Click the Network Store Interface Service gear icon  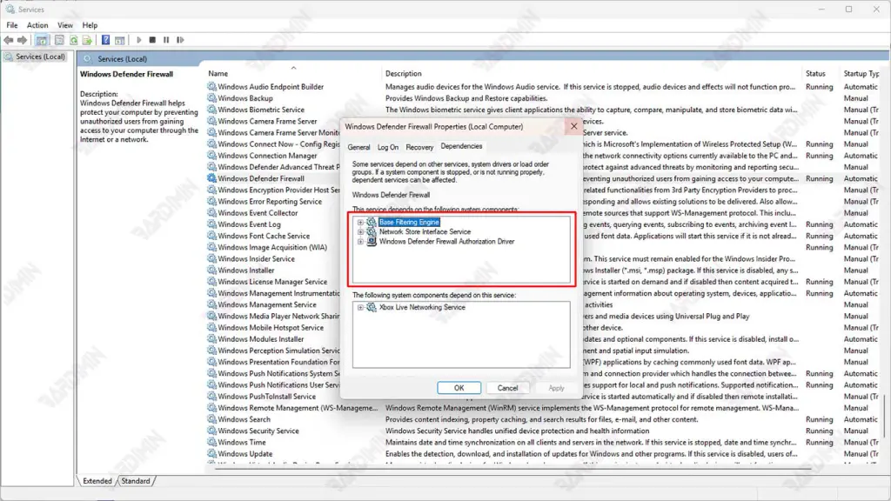tap(371, 231)
